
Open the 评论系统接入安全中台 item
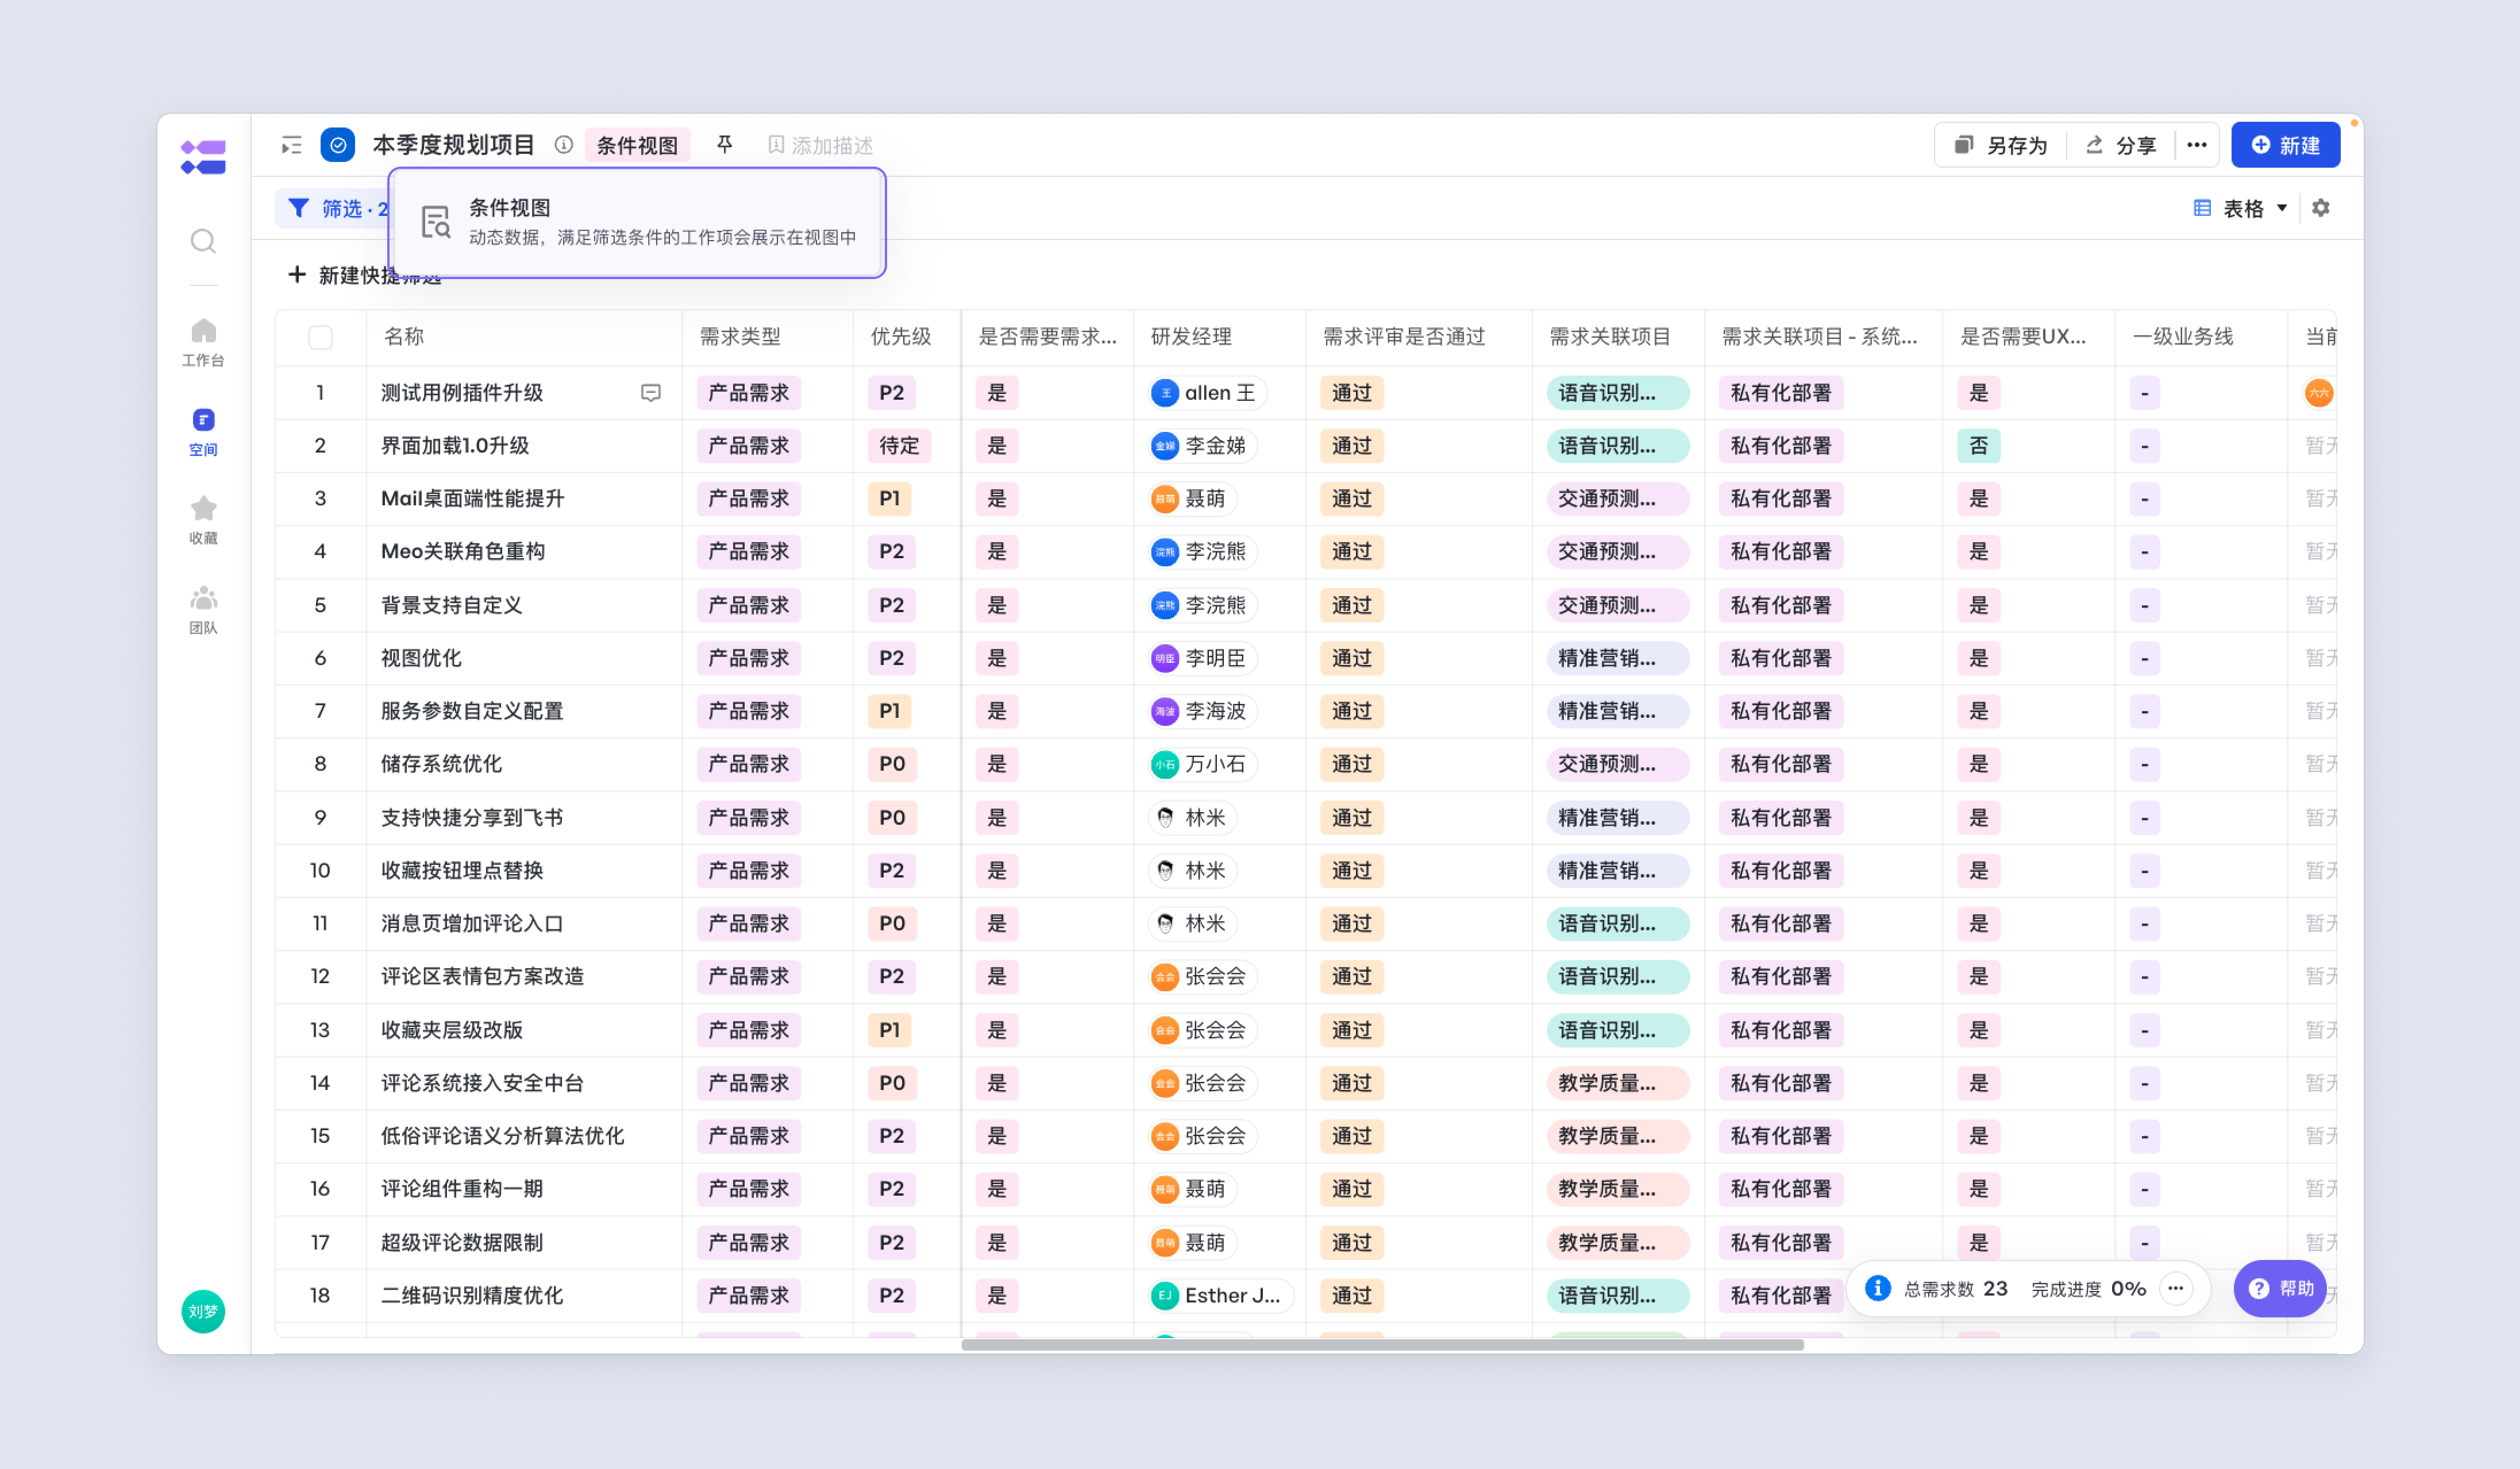tap(482, 1083)
